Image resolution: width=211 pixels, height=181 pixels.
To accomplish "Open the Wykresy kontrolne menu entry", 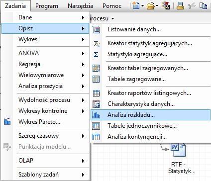I will pos(45,111).
